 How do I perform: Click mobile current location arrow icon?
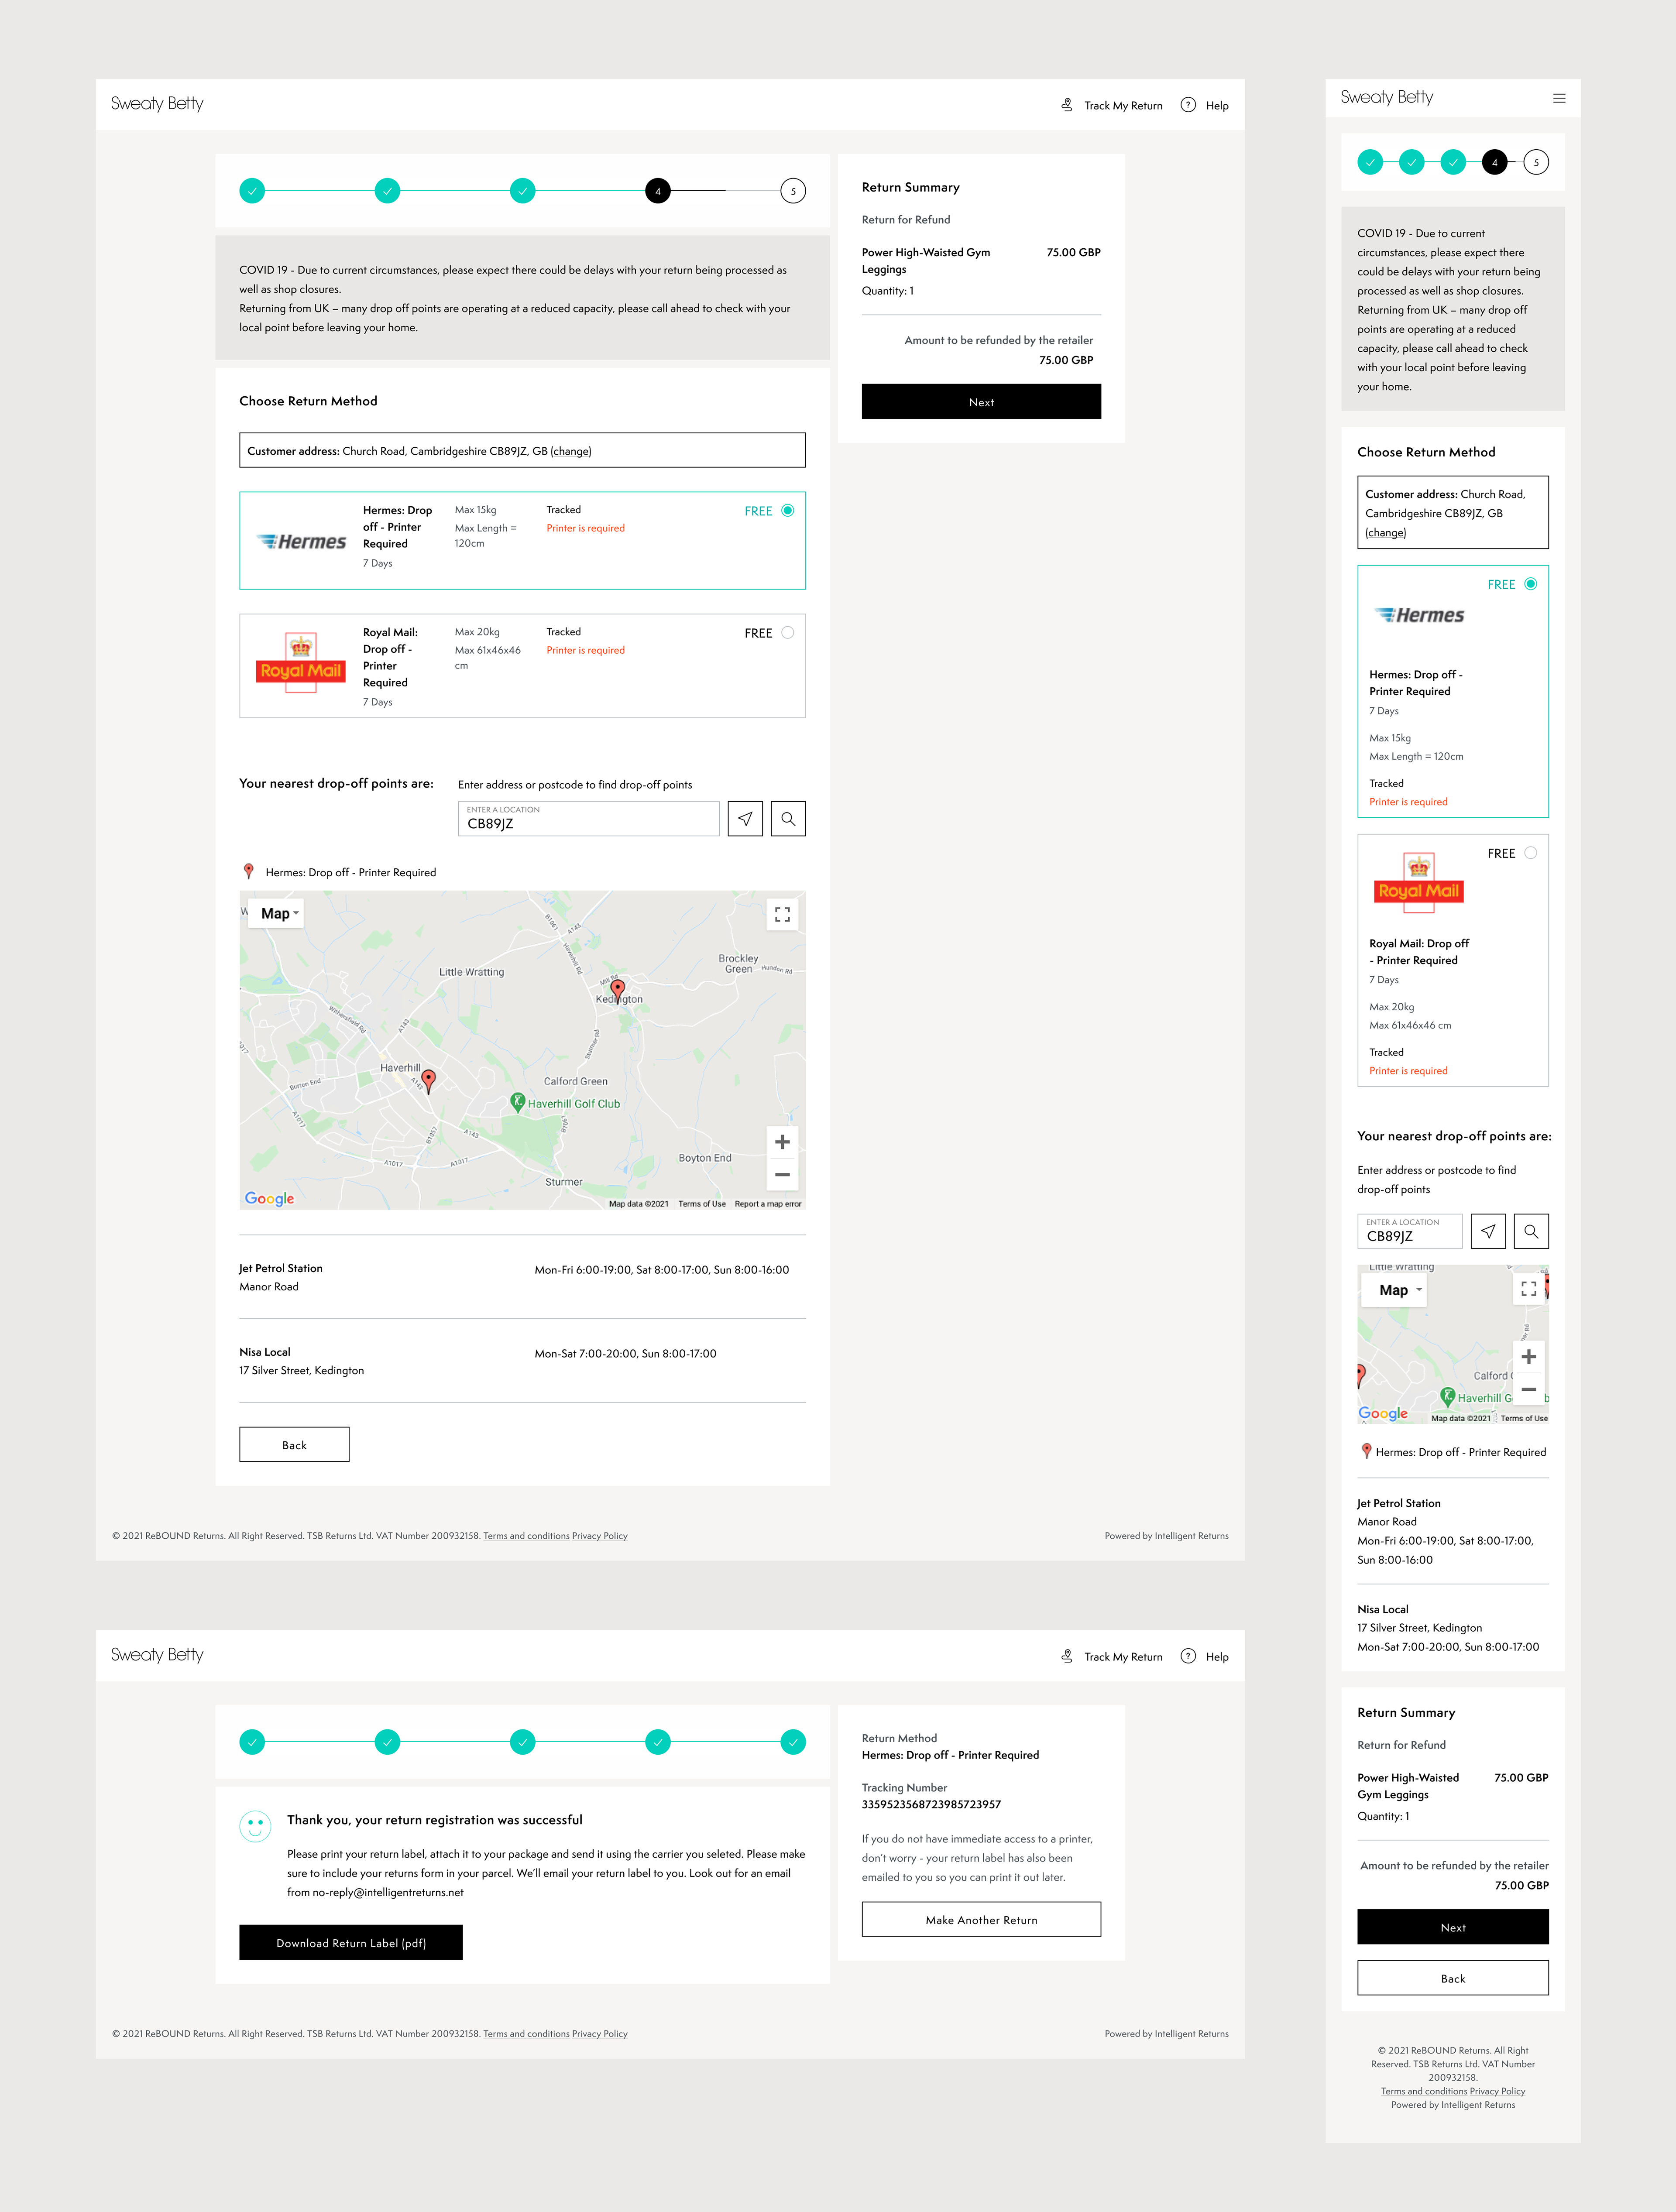1488,1232
